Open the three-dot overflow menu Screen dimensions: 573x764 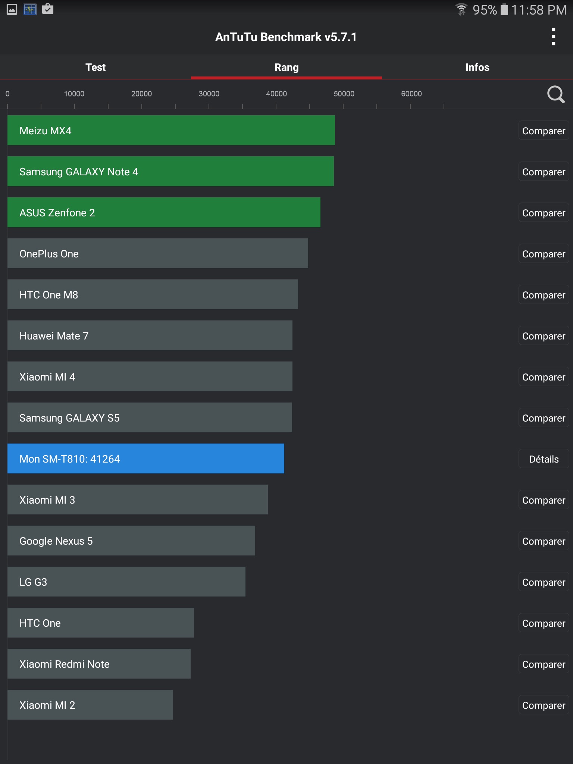[x=554, y=37]
